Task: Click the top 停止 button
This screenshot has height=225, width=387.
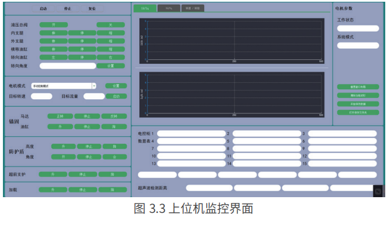Action: tap(68, 9)
